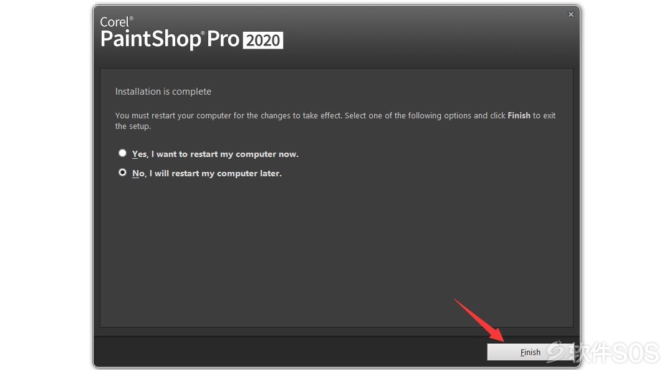The height and width of the screenshot is (370, 669).
Task: Click the Finish button
Action: 530,352
